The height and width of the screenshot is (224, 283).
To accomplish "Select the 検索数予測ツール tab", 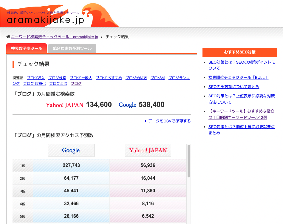I will pyautogui.click(x=27, y=48).
